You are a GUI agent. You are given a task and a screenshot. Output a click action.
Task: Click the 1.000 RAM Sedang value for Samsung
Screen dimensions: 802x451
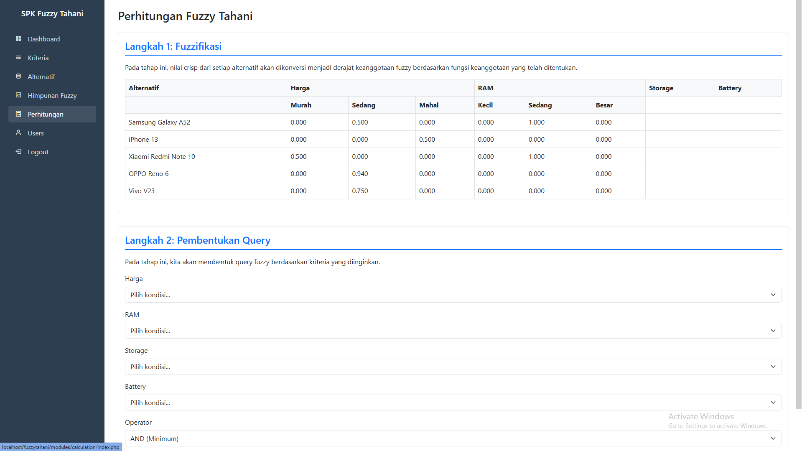tap(536, 122)
